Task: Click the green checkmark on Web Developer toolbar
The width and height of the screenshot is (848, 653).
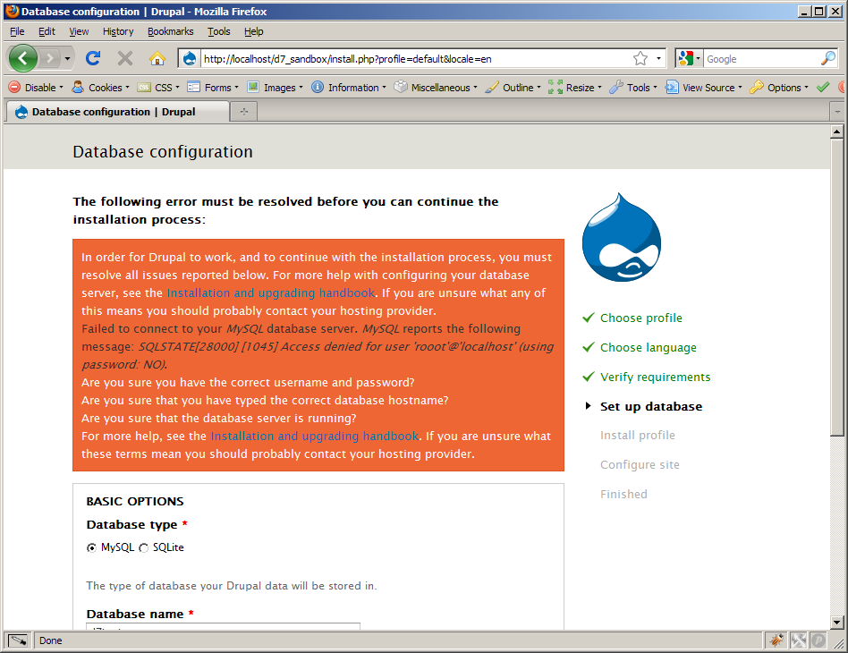Action: click(823, 87)
